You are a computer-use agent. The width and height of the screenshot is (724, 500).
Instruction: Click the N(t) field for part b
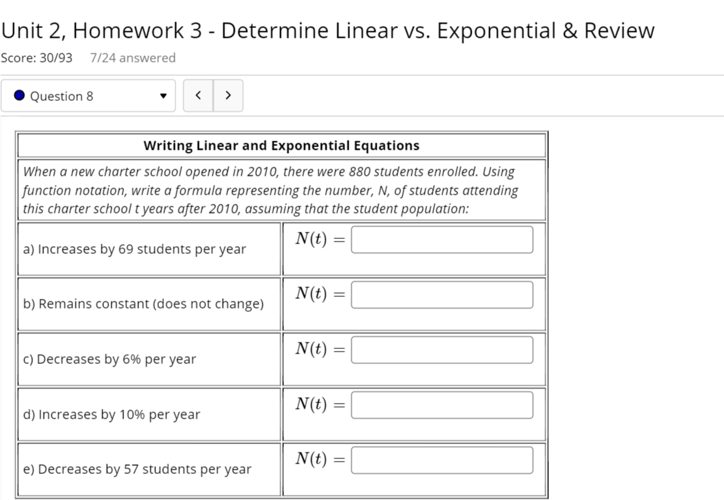coord(442,294)
